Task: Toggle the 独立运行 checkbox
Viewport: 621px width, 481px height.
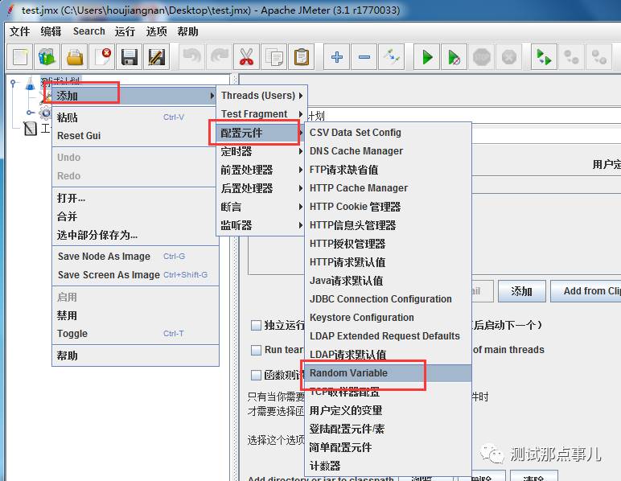Action: [256, 326]
